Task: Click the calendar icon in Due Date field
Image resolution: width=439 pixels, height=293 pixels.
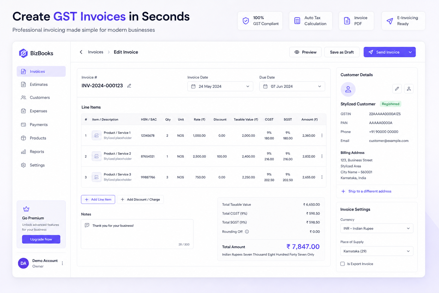Action: click(265, 86)
